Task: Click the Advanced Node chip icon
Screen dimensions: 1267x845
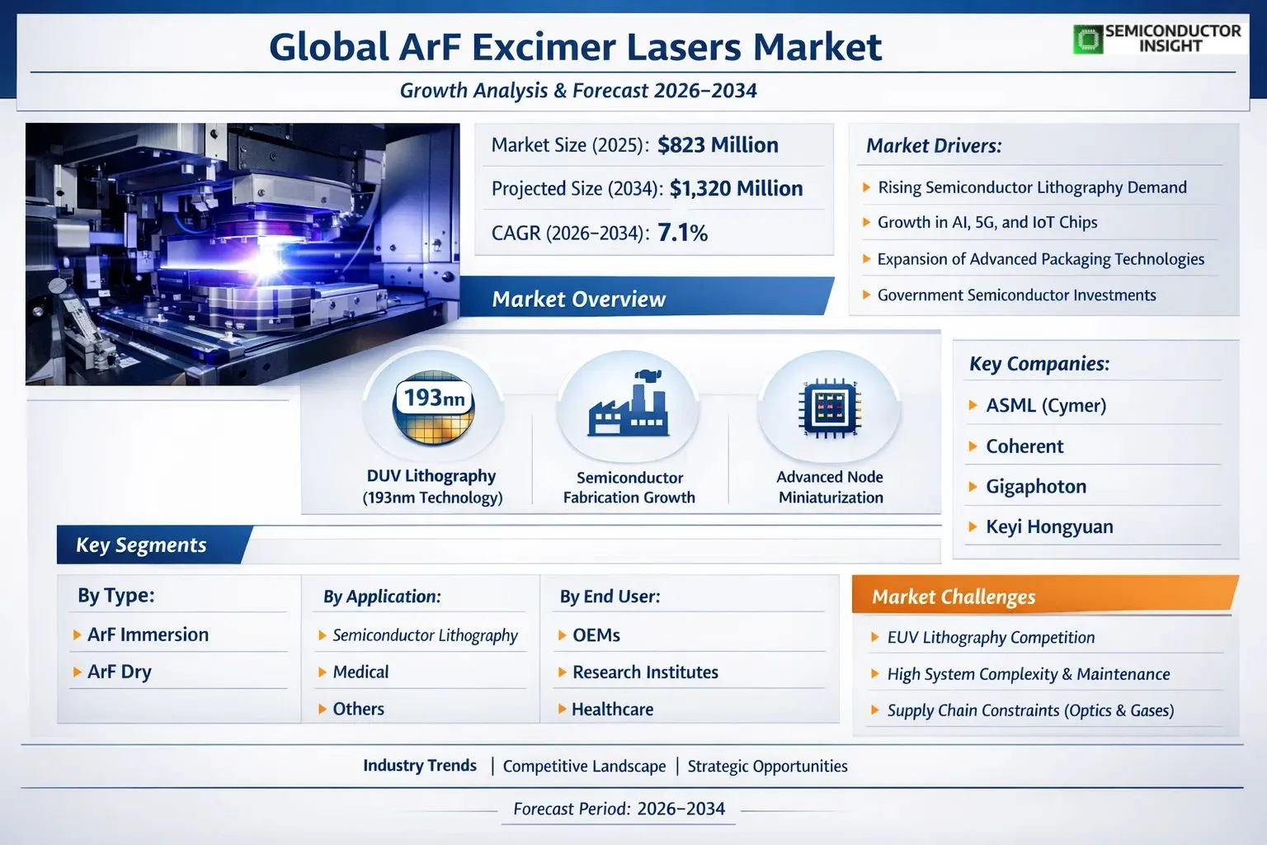Action: [830, 408]
